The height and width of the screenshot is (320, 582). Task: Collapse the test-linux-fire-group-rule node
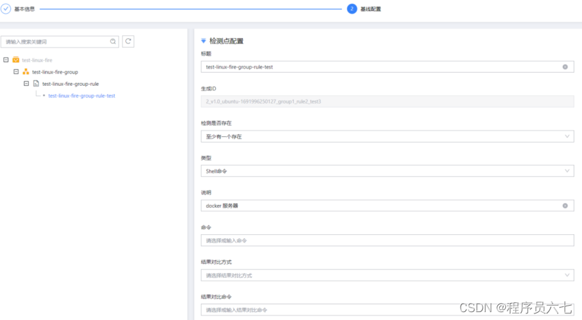pyautogui.click(x=26, y=83)
